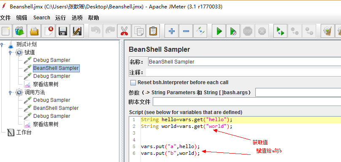Screen dimensions: 341x162
Task: Select the 赋值 thread group
Action: 30,53
